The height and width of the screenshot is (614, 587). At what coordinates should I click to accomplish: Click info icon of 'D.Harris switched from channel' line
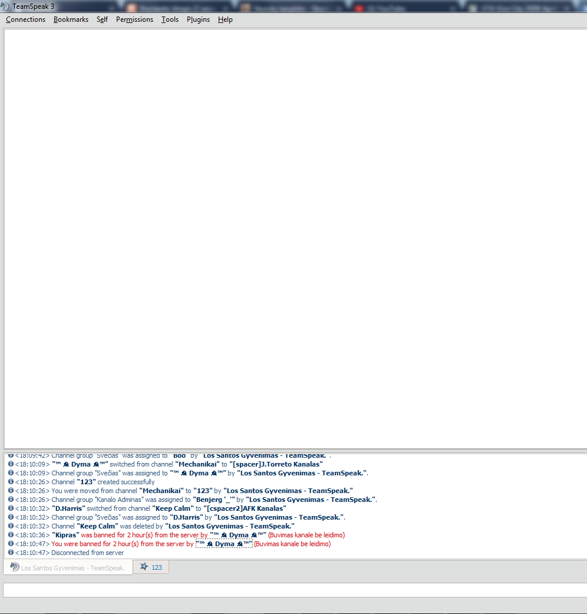click(x=11, y=508)
